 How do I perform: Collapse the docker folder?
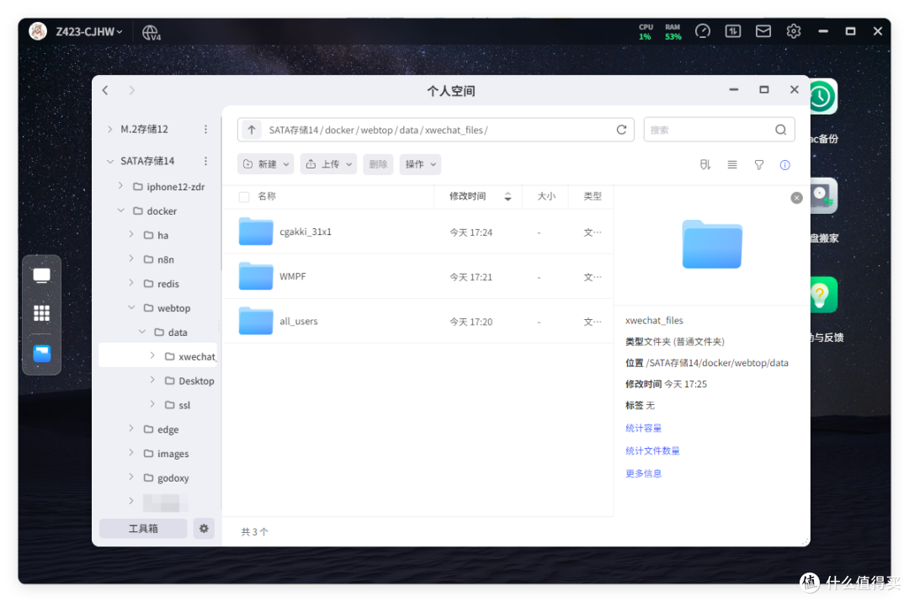[x=120, y=210]
